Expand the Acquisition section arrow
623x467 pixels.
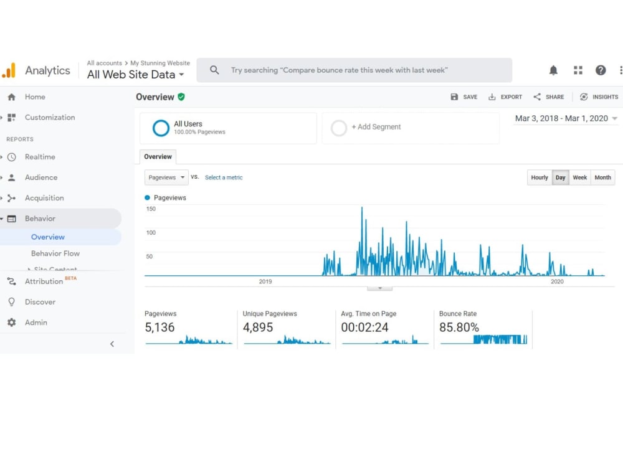(1, 198)
